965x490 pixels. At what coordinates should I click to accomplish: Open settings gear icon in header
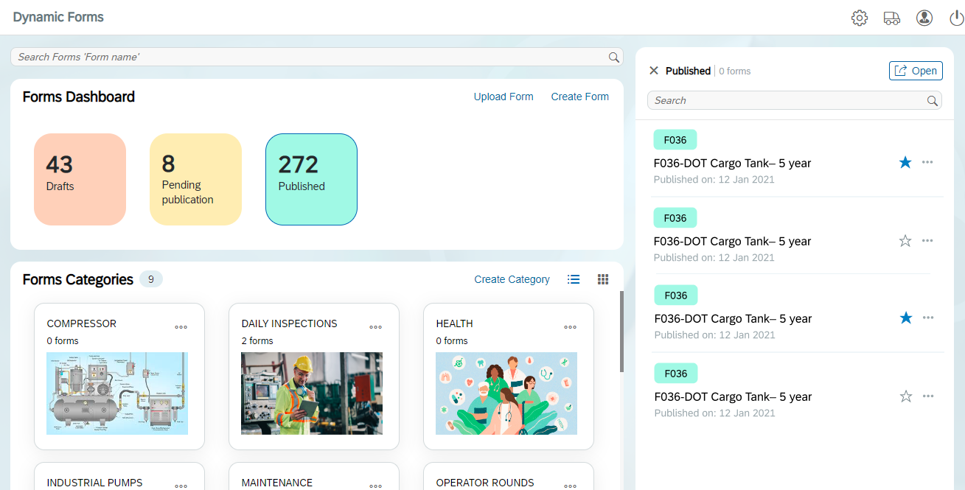tap(859, 18)
